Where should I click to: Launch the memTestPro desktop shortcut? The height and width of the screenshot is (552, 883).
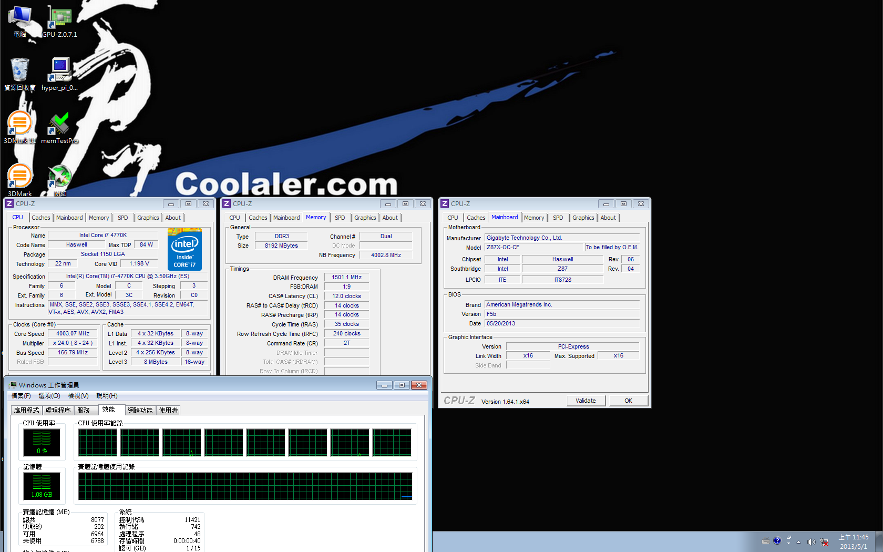pos(59,127)
